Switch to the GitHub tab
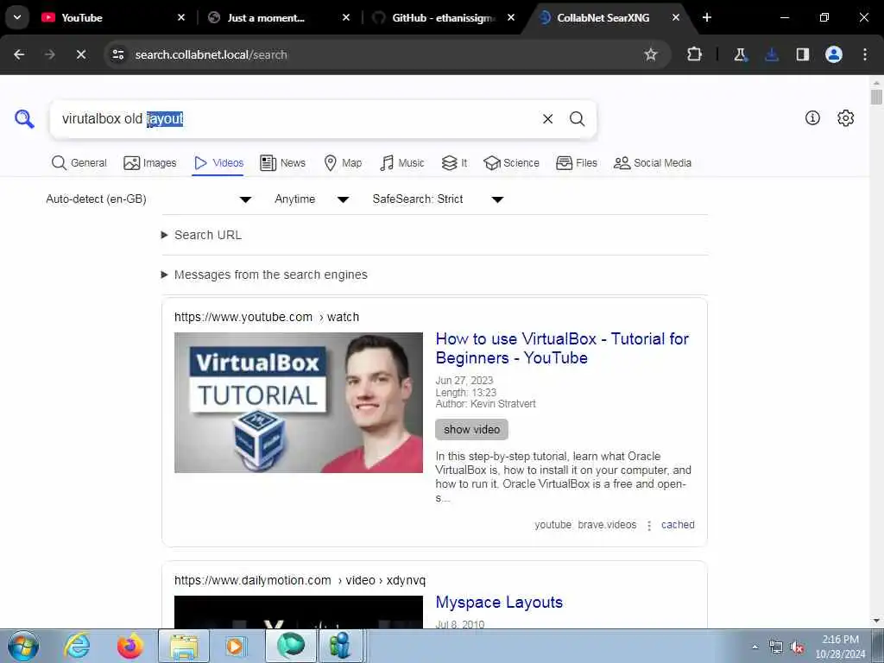The width and height of the screenshot is (884, 663). coord(442,17)
